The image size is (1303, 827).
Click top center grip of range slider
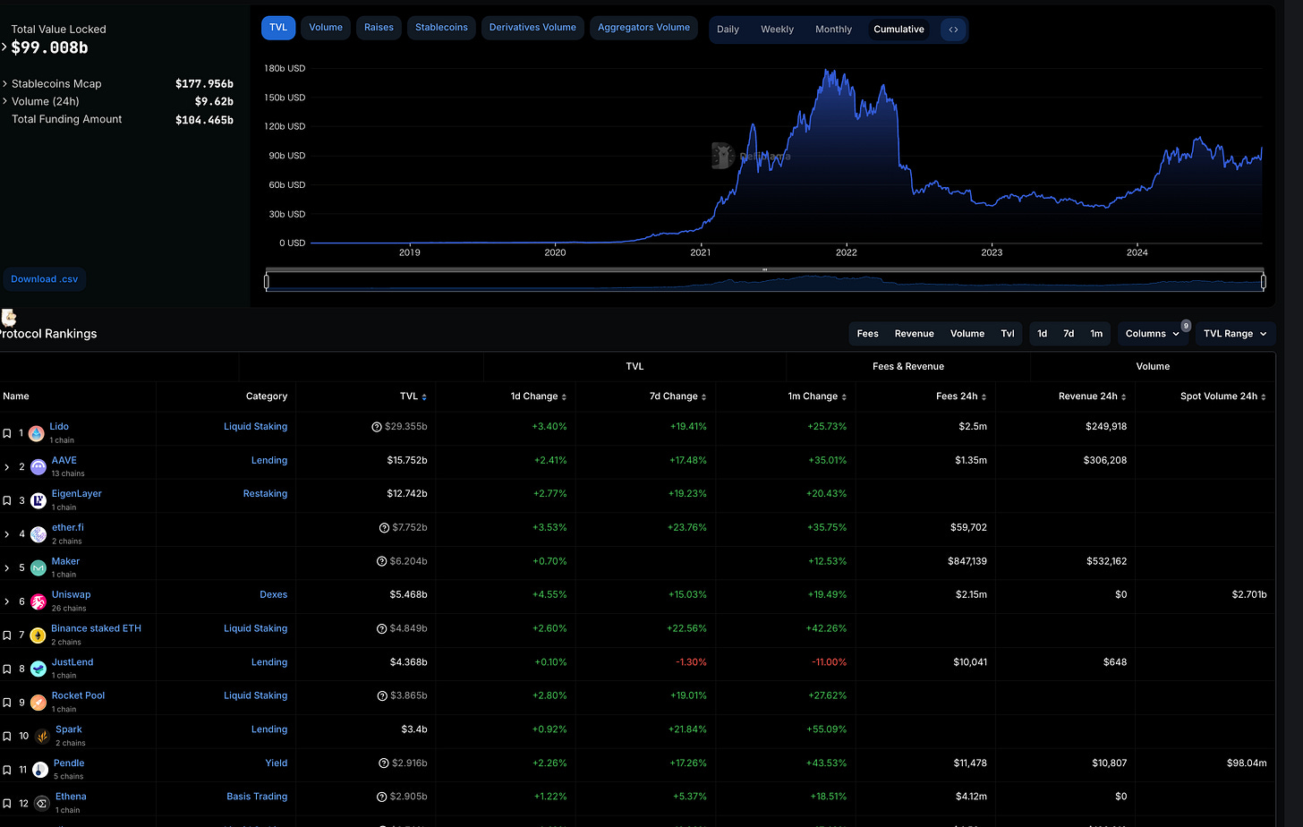click(x=765, y=269)
